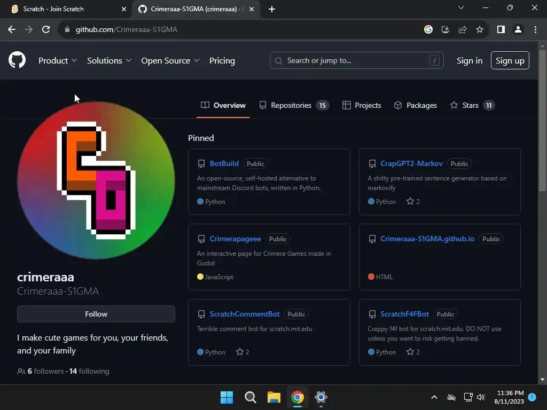Image resolution: width=547 pixels, height=410 pixels.
Task: Click the cube icon beside Packages tab
Action: click(x=397, y=105)
